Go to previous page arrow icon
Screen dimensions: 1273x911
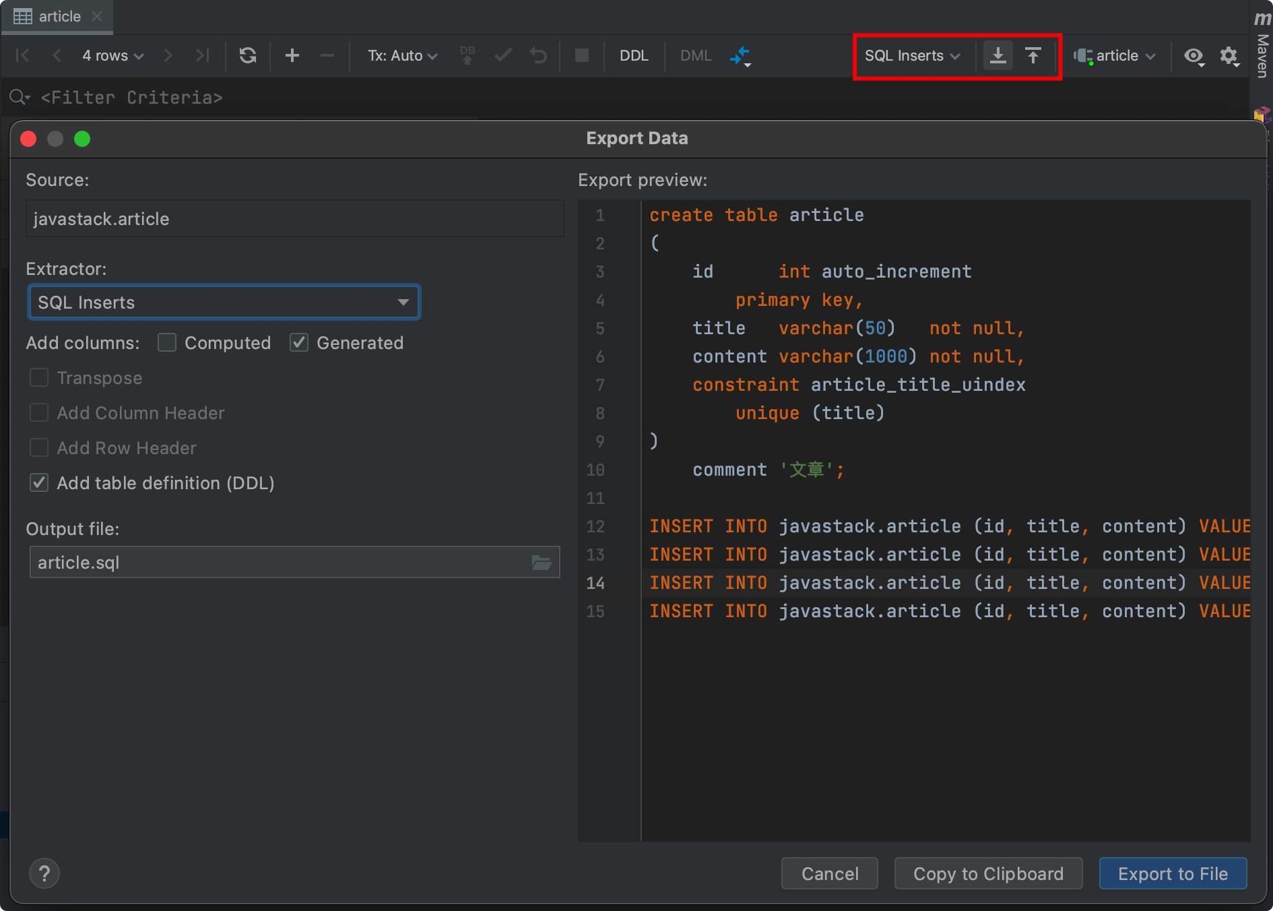point(57,56)
